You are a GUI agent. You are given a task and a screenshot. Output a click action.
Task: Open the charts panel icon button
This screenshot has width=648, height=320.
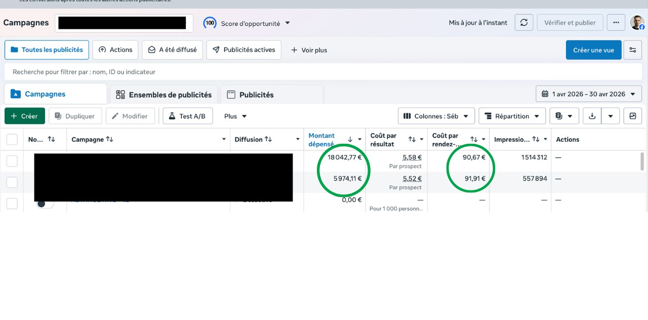[x=633, y=116]
